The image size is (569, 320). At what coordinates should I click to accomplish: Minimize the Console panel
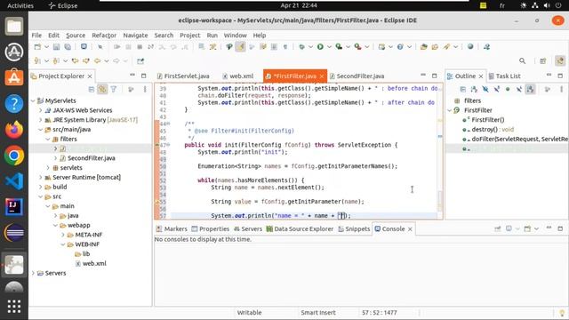point(549,228)
